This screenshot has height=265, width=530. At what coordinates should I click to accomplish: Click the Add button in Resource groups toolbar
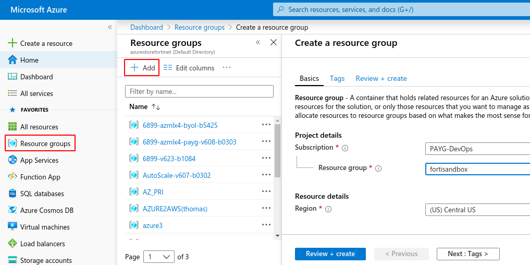point(142,68)
